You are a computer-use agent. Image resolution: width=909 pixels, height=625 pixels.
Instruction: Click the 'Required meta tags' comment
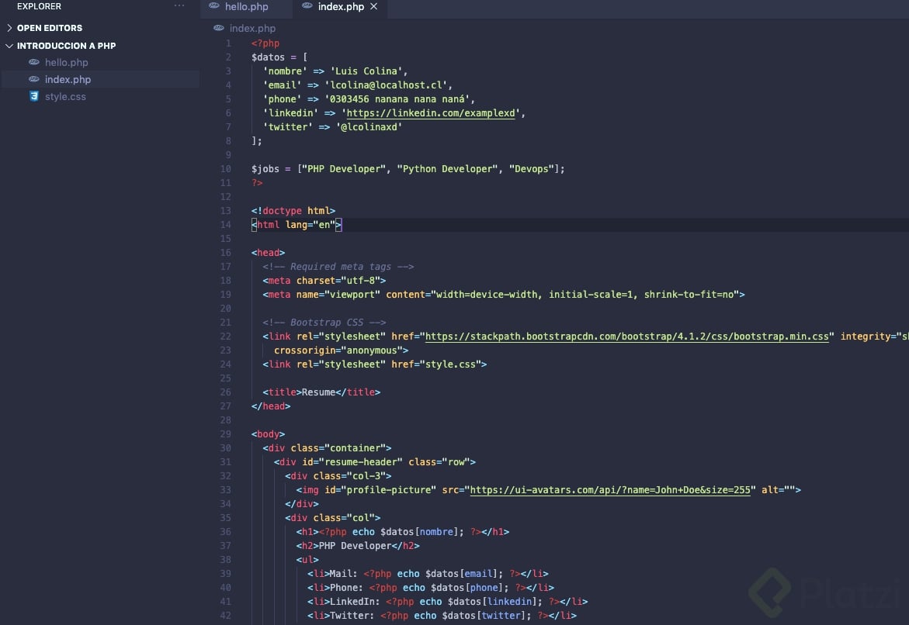pos(338,267)
